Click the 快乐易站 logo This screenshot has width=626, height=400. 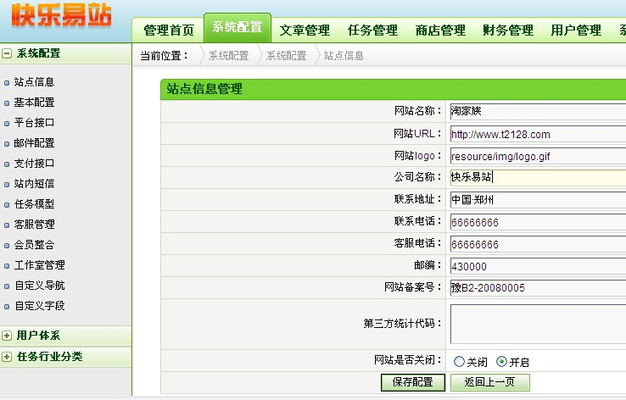[61, 16]
